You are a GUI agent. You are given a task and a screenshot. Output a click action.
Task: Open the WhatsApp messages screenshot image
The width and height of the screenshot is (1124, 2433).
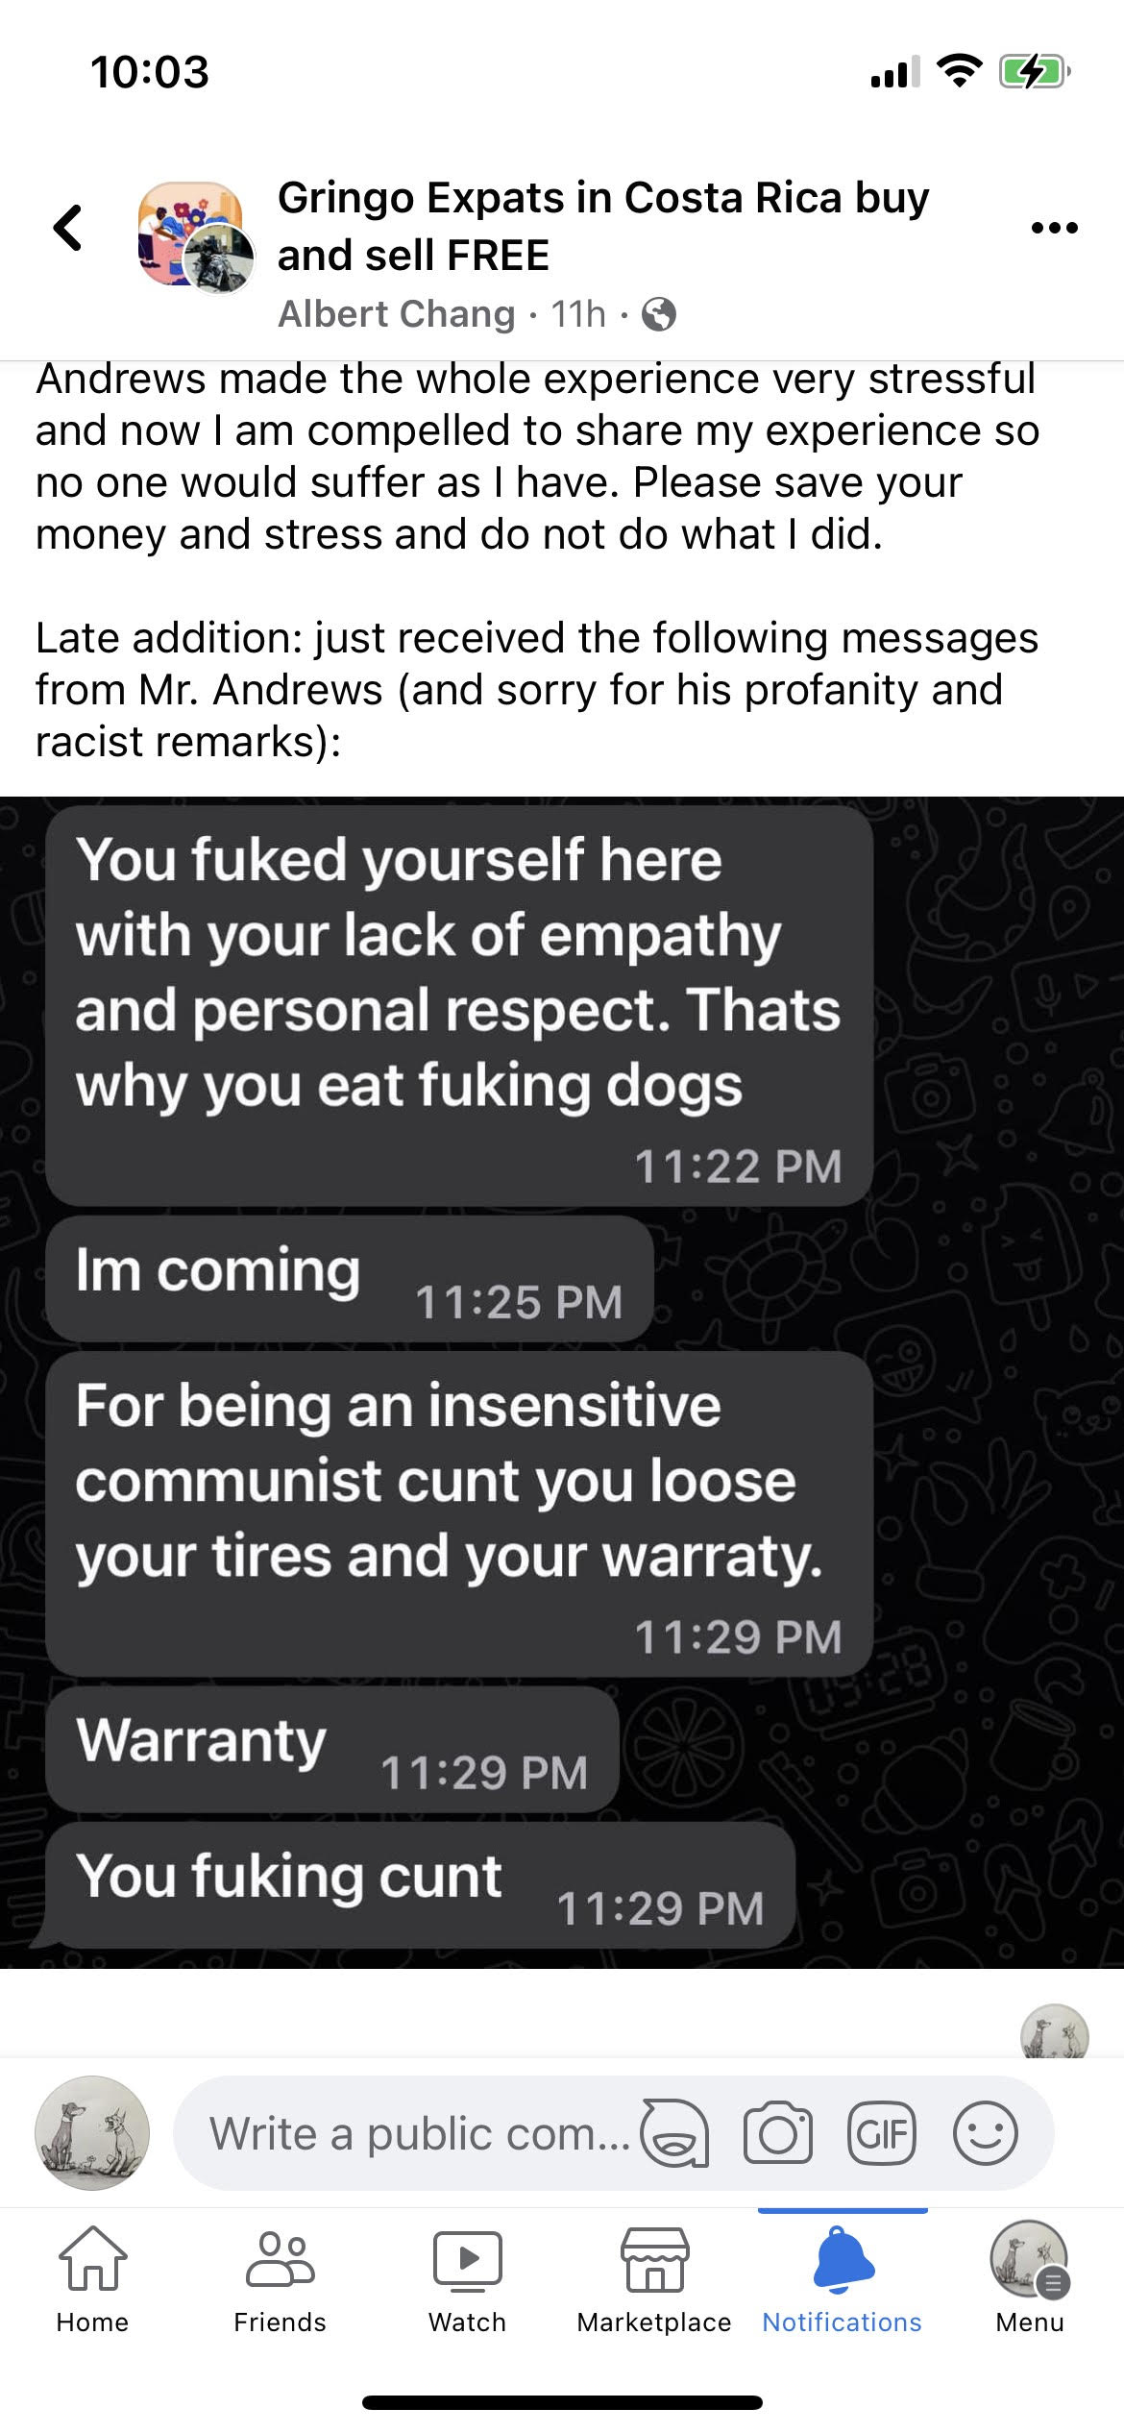tap(562, 1382)
